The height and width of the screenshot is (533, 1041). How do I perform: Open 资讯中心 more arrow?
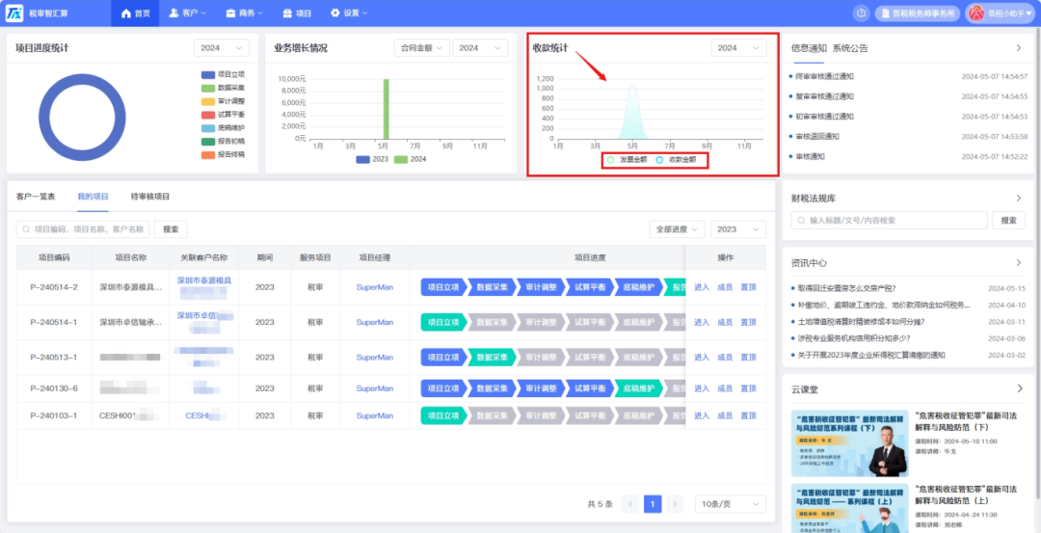click(1019, 263)
